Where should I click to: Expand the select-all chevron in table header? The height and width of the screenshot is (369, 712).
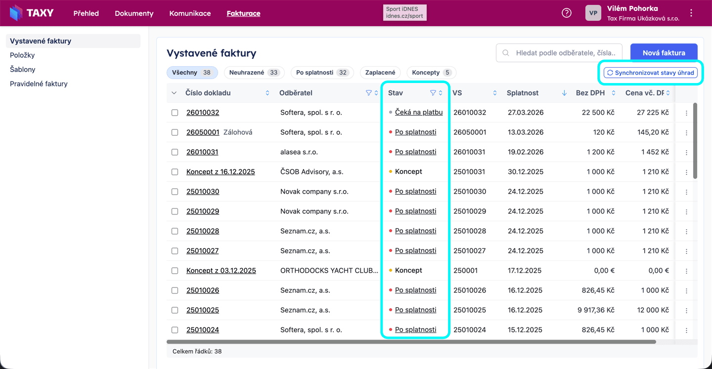coord(174,93)
